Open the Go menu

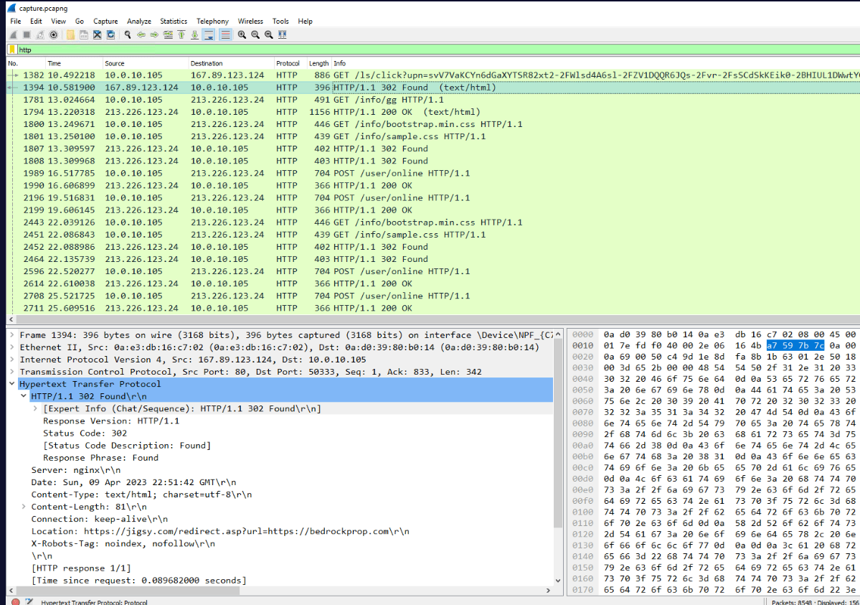80,21
